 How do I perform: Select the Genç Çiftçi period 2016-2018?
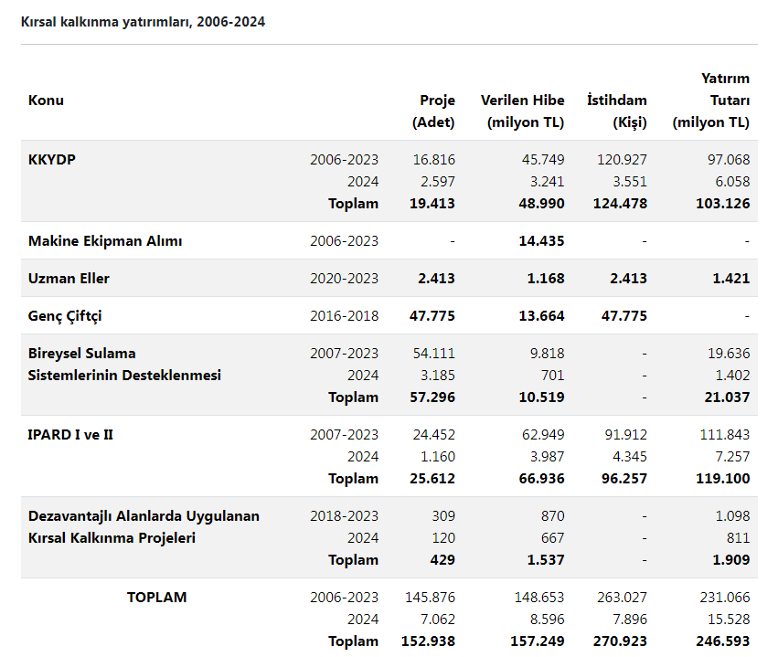(x=344, y=316)
